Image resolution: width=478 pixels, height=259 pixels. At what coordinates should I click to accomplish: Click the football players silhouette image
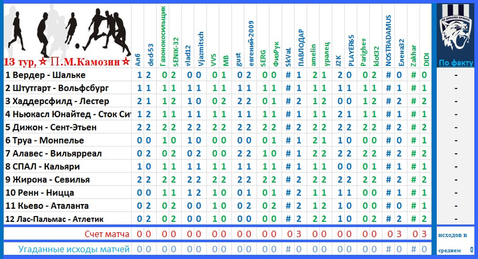[68, 32]
